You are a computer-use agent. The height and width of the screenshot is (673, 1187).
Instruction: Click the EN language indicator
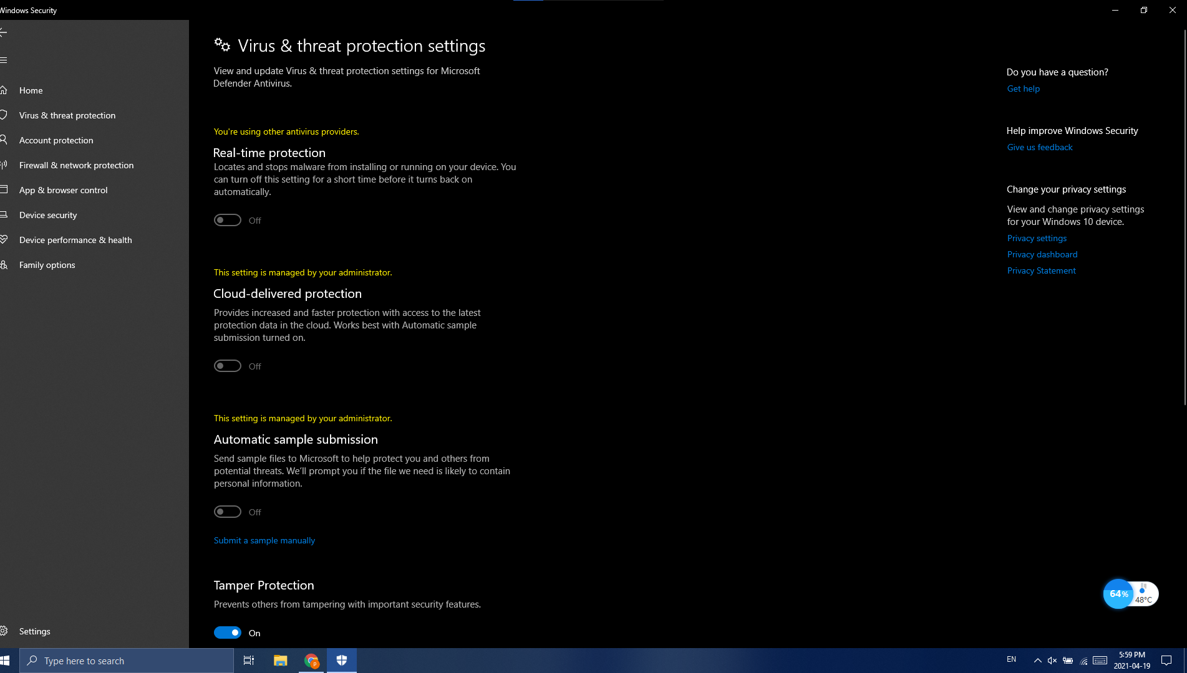click(1011, 659)
